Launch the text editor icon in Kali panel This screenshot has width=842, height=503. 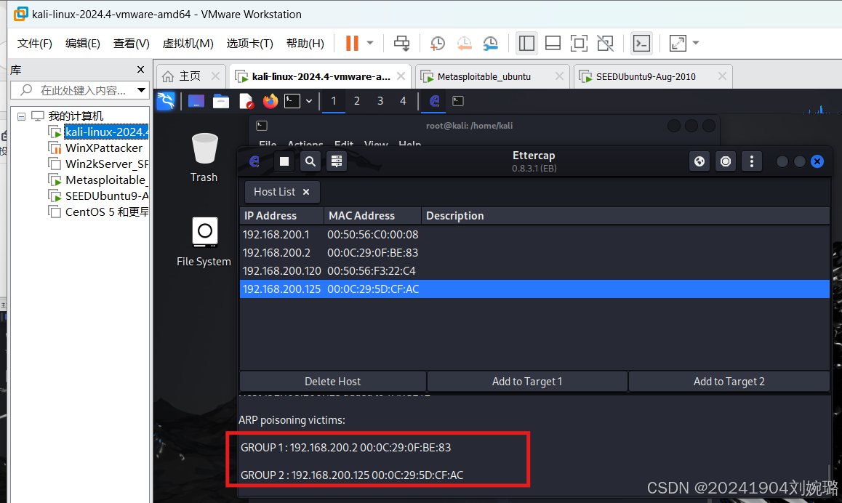(246, 101)
